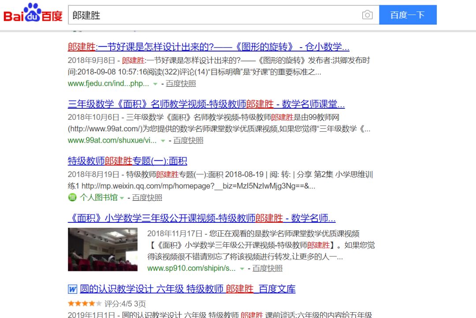Image resolution: width=476 pixels, height=318 pixels.
Task: Open 百度快照 for the 99at.com result
Action: tap(188, 141)
